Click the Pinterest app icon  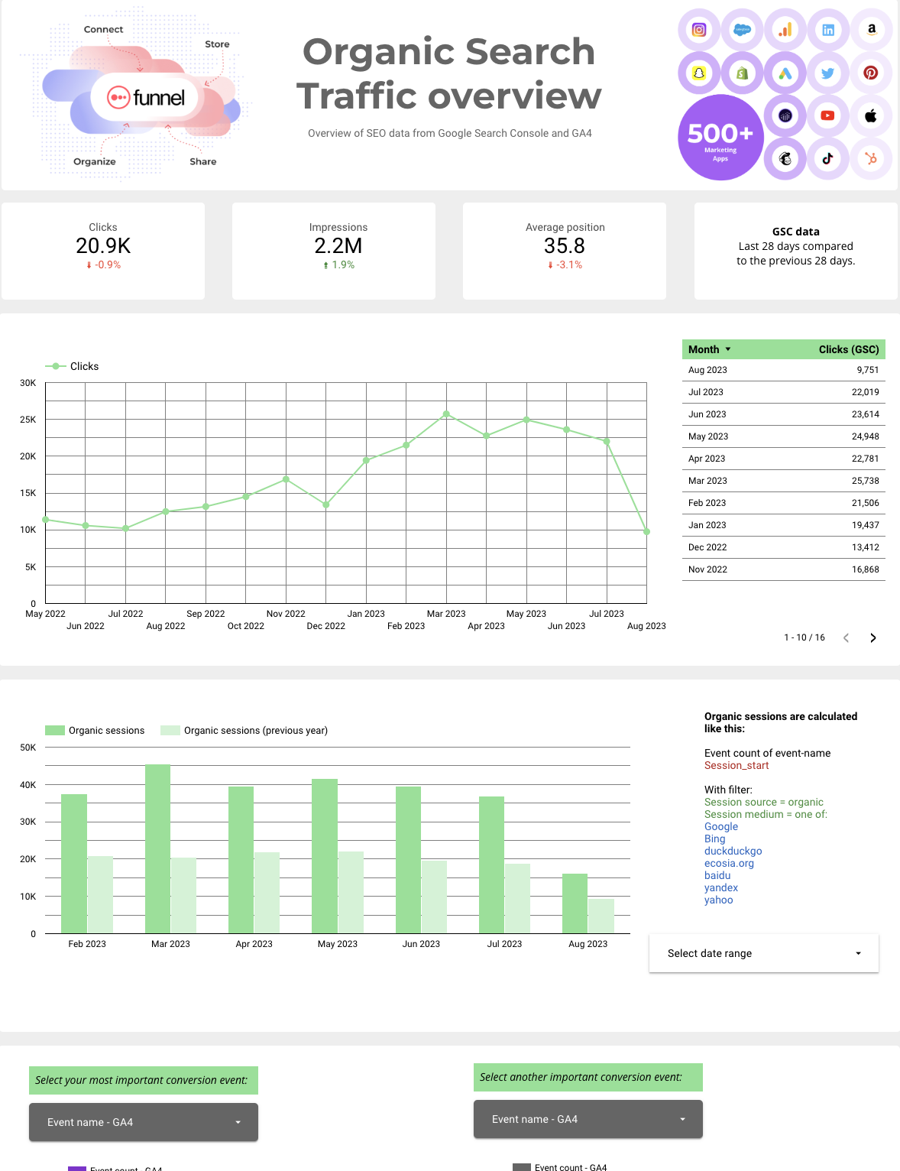click(871, 73)
